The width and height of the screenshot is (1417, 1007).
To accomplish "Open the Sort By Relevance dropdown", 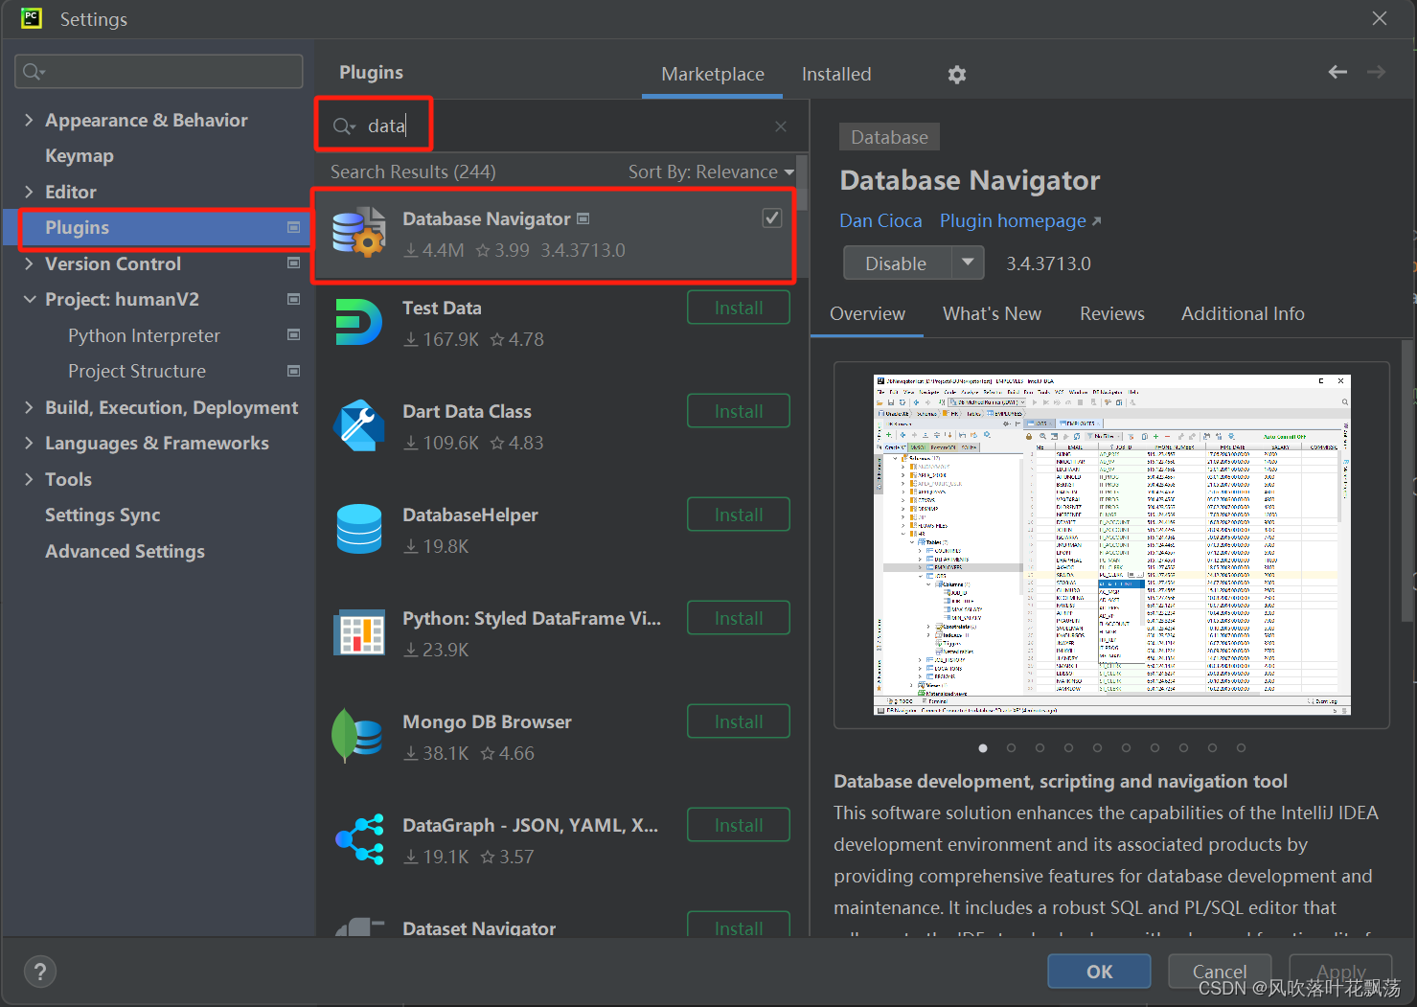I will (x=711, y=172).
